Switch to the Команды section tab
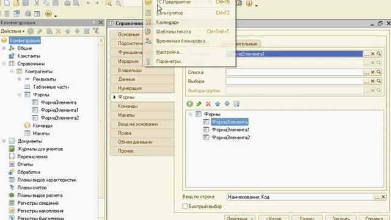This screenshot has width=391, height=220. click(x=142, y=106)
